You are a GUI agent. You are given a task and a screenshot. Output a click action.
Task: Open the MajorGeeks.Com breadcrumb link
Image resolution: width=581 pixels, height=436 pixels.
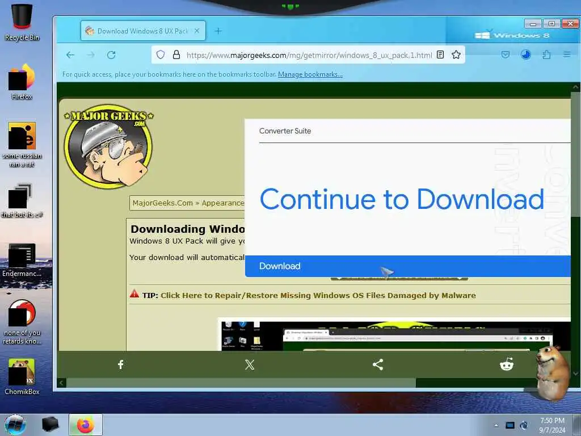click(x=163, y=203)
